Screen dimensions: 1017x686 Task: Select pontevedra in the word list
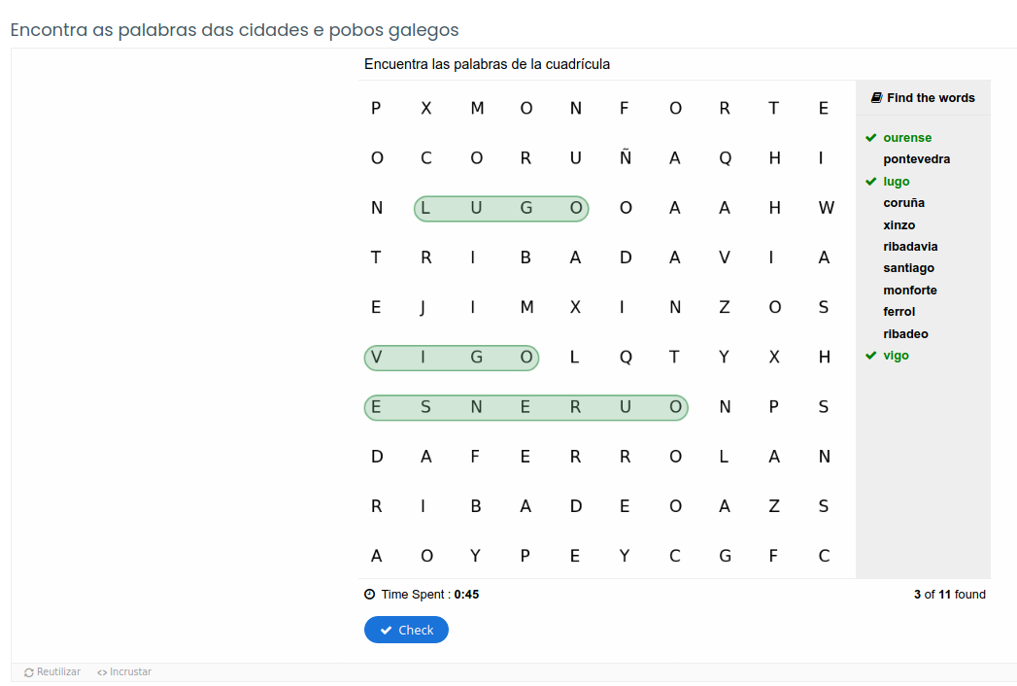917,158
